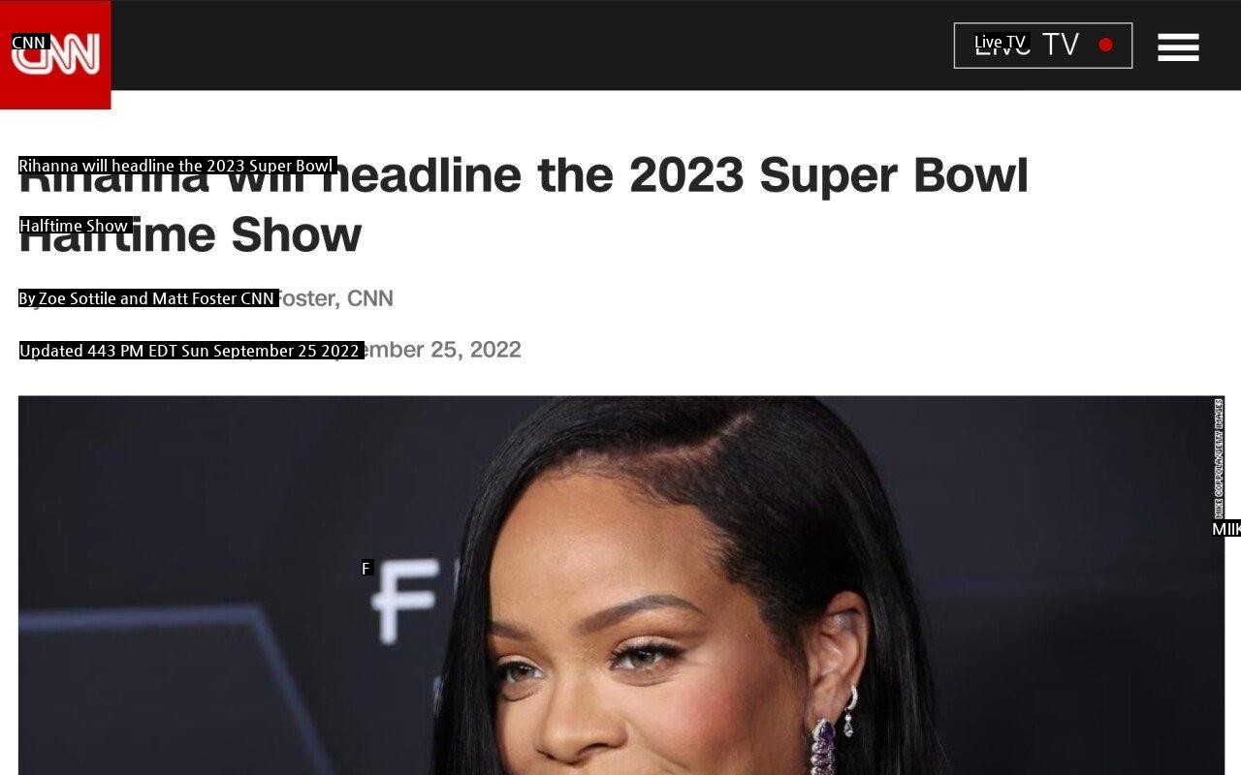Click the empty dark header bar area

(533, 46)
